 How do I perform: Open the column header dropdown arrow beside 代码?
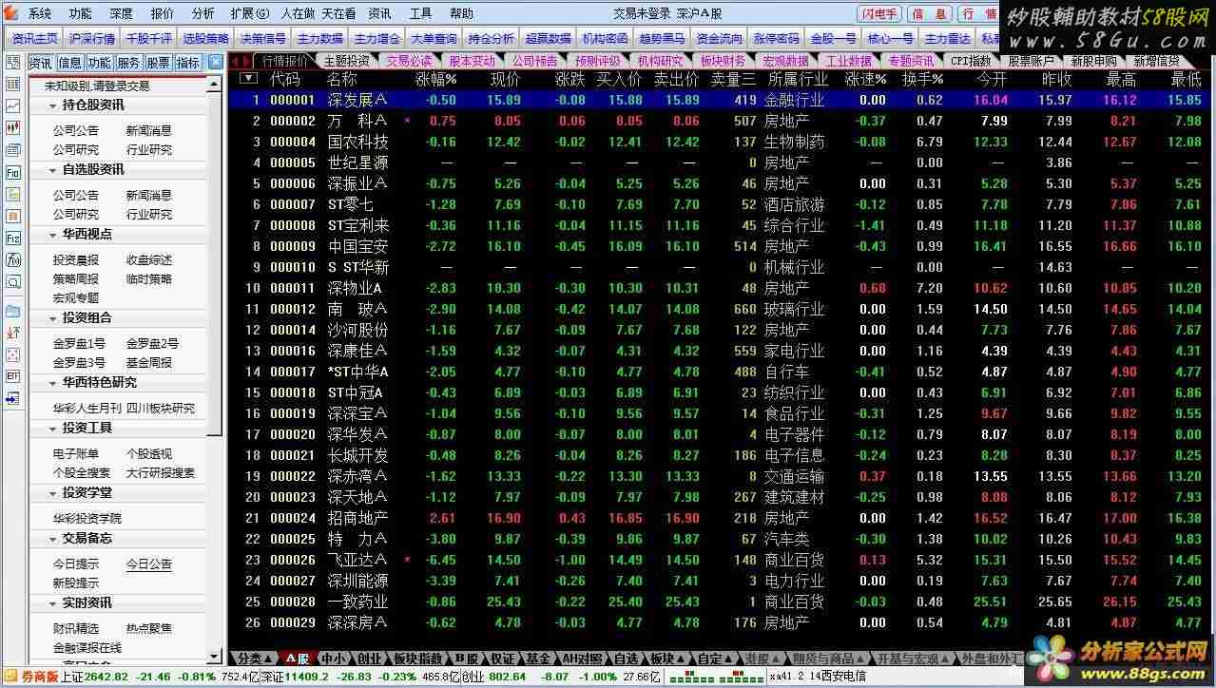pos(248,79)
